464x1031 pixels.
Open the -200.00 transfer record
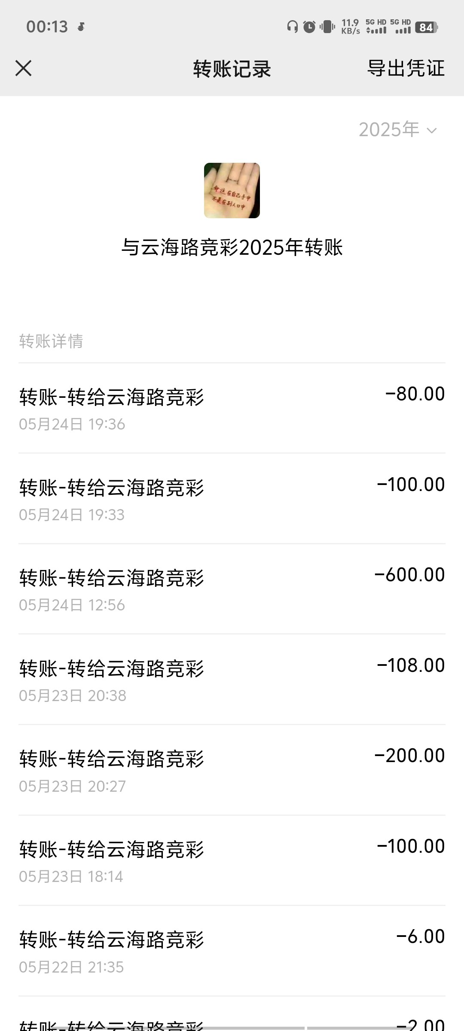click(232, 770)
